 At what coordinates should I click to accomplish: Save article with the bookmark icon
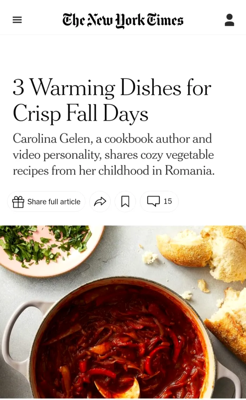(x=125, y=202)
